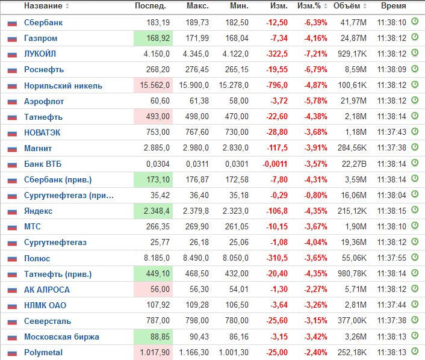Screen dimensions: 425x360
Task: Sort table by Изм.% column arrows
Action: (x=326, y=5)
